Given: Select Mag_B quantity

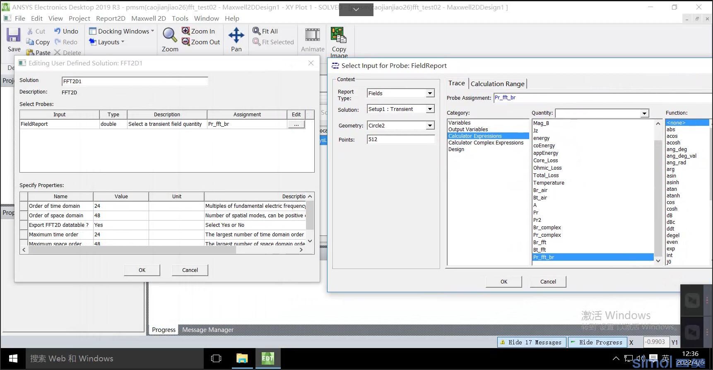Looking at the screenshot, I should pyautogui.click(x=541, y=123).
